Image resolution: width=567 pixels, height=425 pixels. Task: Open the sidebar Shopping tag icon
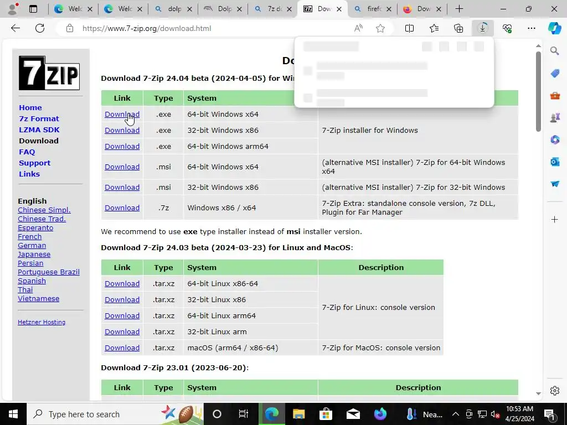[555, 74]
